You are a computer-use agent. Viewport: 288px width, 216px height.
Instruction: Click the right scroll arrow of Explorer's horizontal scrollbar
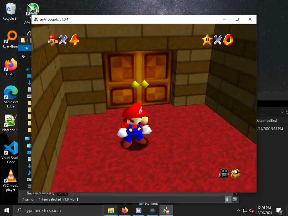point(236,194)
